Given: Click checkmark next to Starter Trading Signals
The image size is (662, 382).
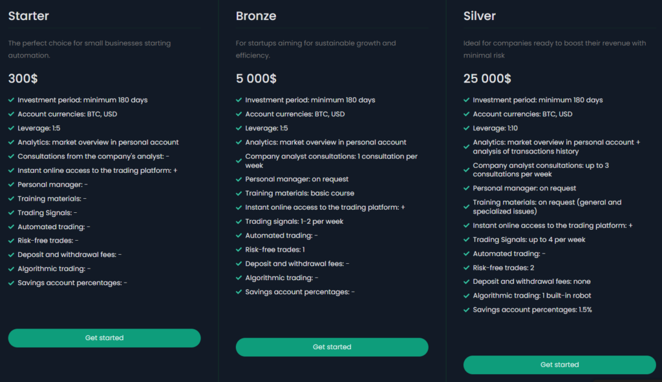Looking at the screenshot, I should pos(12,213).
